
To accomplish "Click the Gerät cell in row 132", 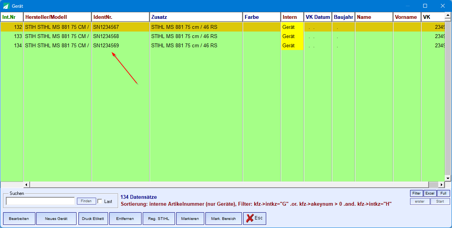I will coord(292,27).
